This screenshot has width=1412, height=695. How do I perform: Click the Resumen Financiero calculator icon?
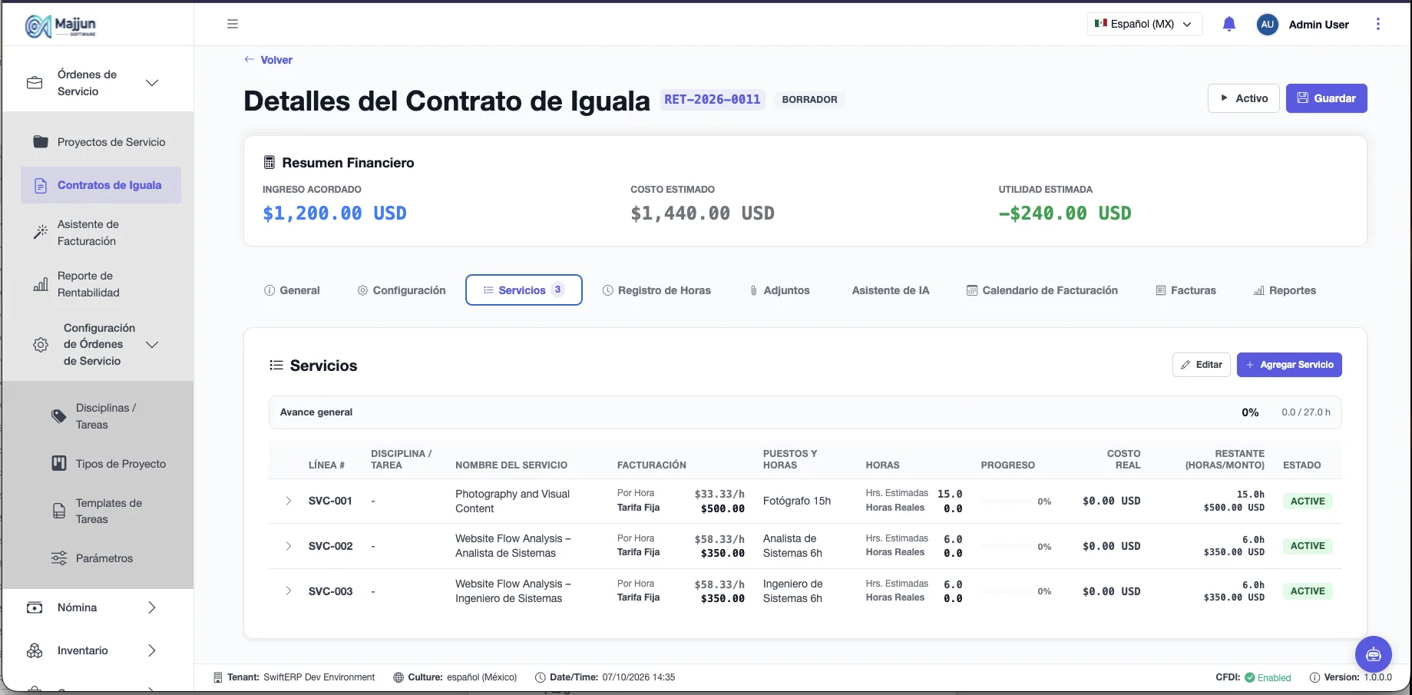point(269,162)
